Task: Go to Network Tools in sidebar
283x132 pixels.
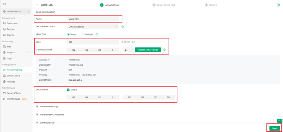Action: coord(14,93)
